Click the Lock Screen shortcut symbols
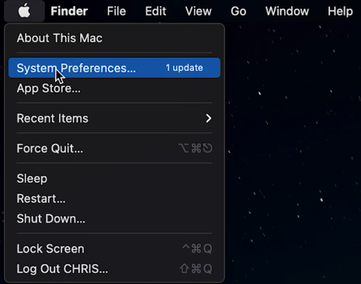Image resolution: width=361 pixels, height=284 pixels. click(x=197, y=249)
